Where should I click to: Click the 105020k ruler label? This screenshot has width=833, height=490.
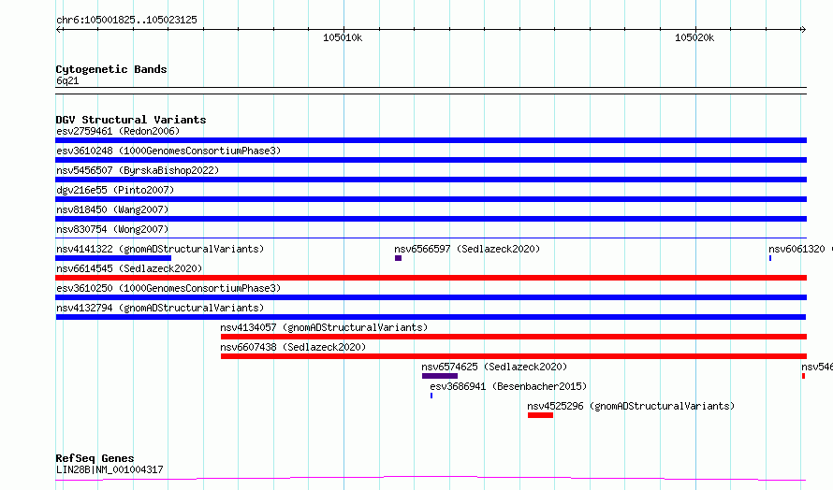tap(694, 37)
